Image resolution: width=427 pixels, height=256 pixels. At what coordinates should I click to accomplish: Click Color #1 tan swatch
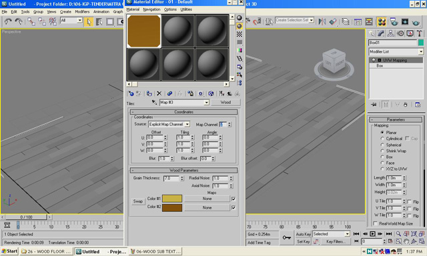[x=172, y=199]
